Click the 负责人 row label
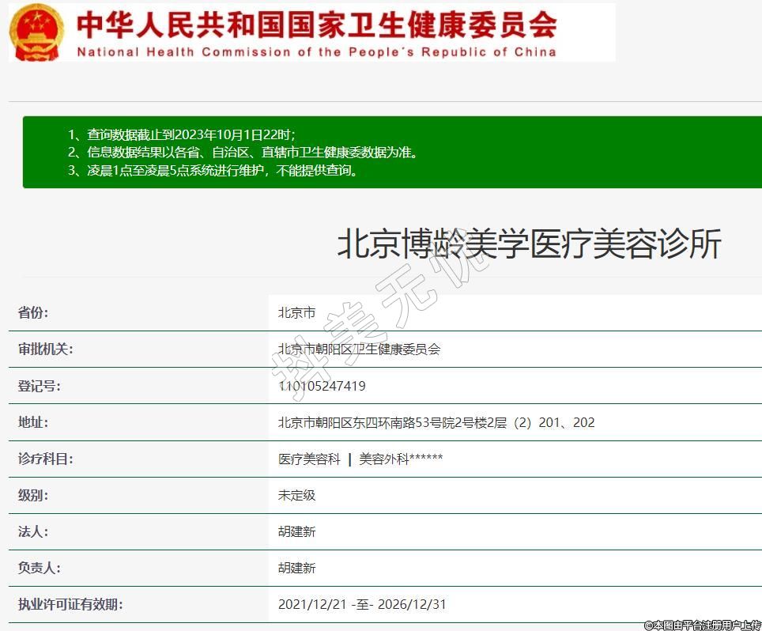 (x=40, y=568)
